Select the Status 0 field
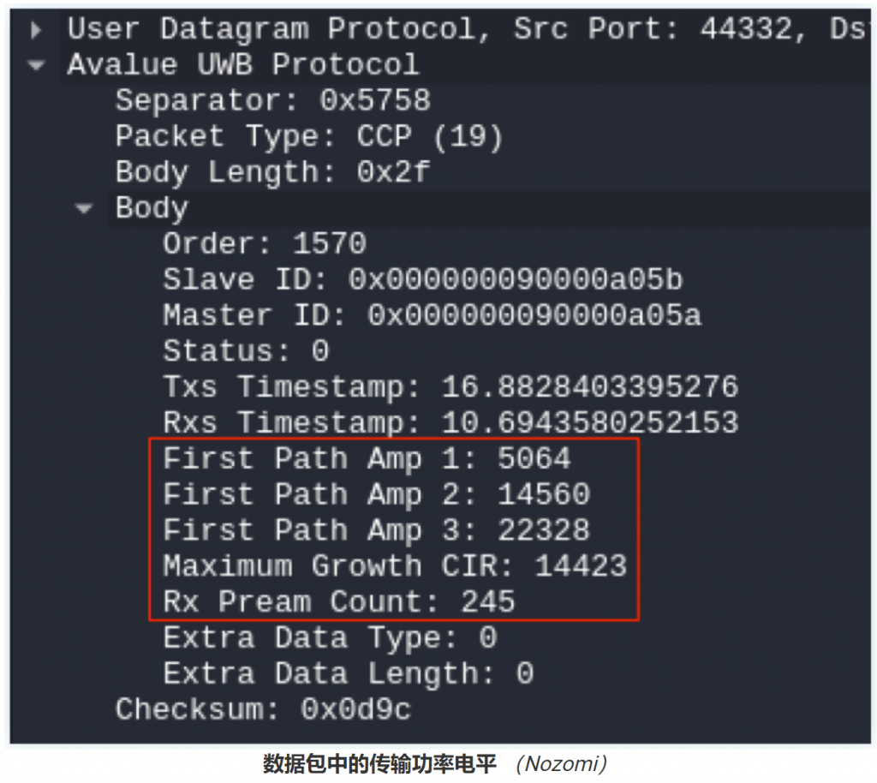Screen dimensions: 877x783 tap(246, 351)
